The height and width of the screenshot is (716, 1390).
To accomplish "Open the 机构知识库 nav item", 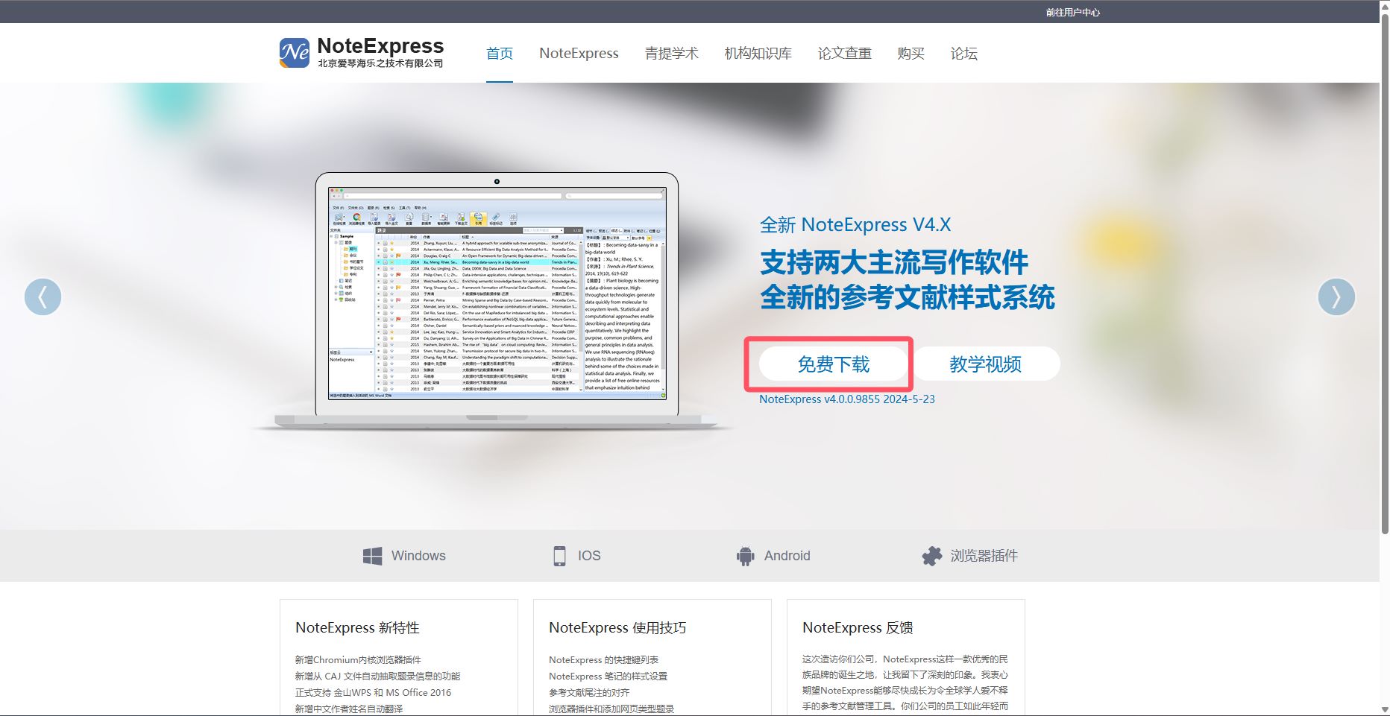I will click(758, 53).
